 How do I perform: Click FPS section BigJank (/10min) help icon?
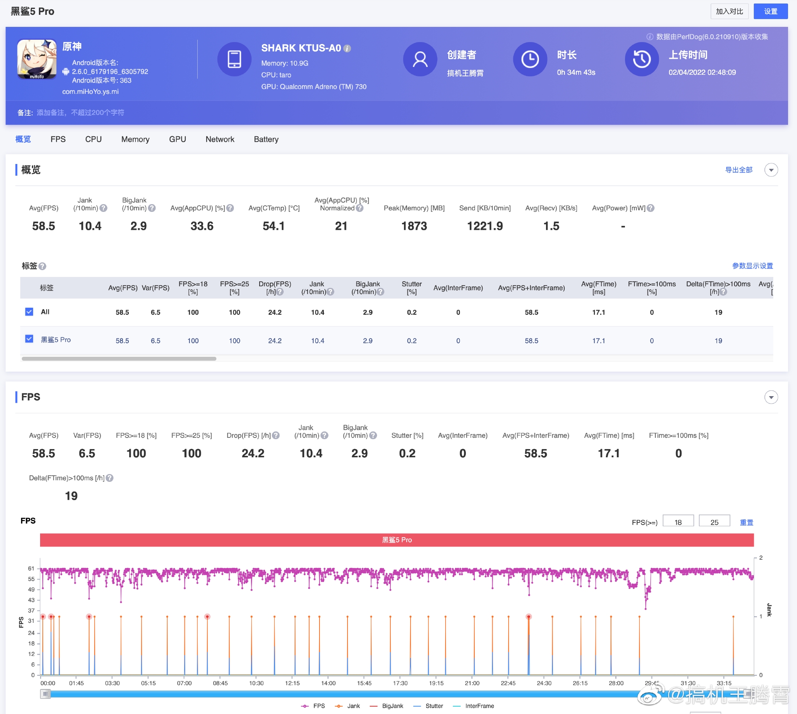click(x=373, y=435)
